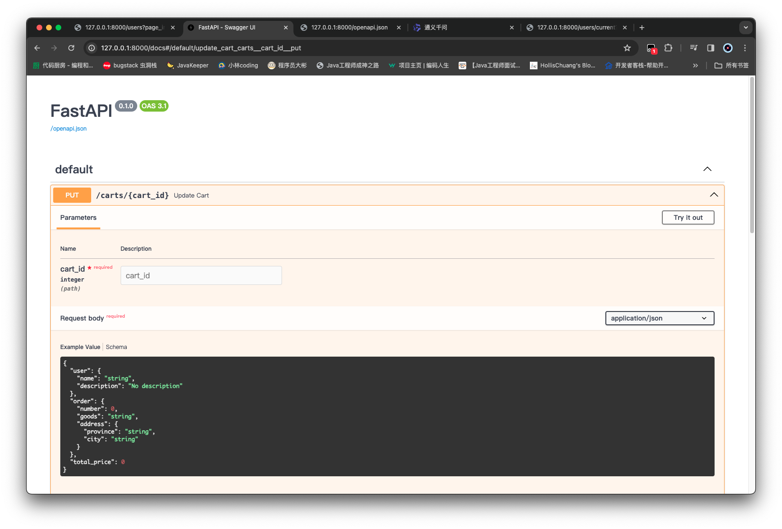Screen dimensions: 782x529
Task: Click the /carts/{cart_id} path
Action: [132, 195]
